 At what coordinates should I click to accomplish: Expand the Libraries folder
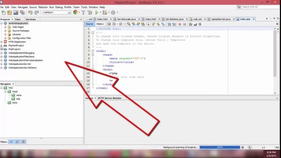click(5, 34)
